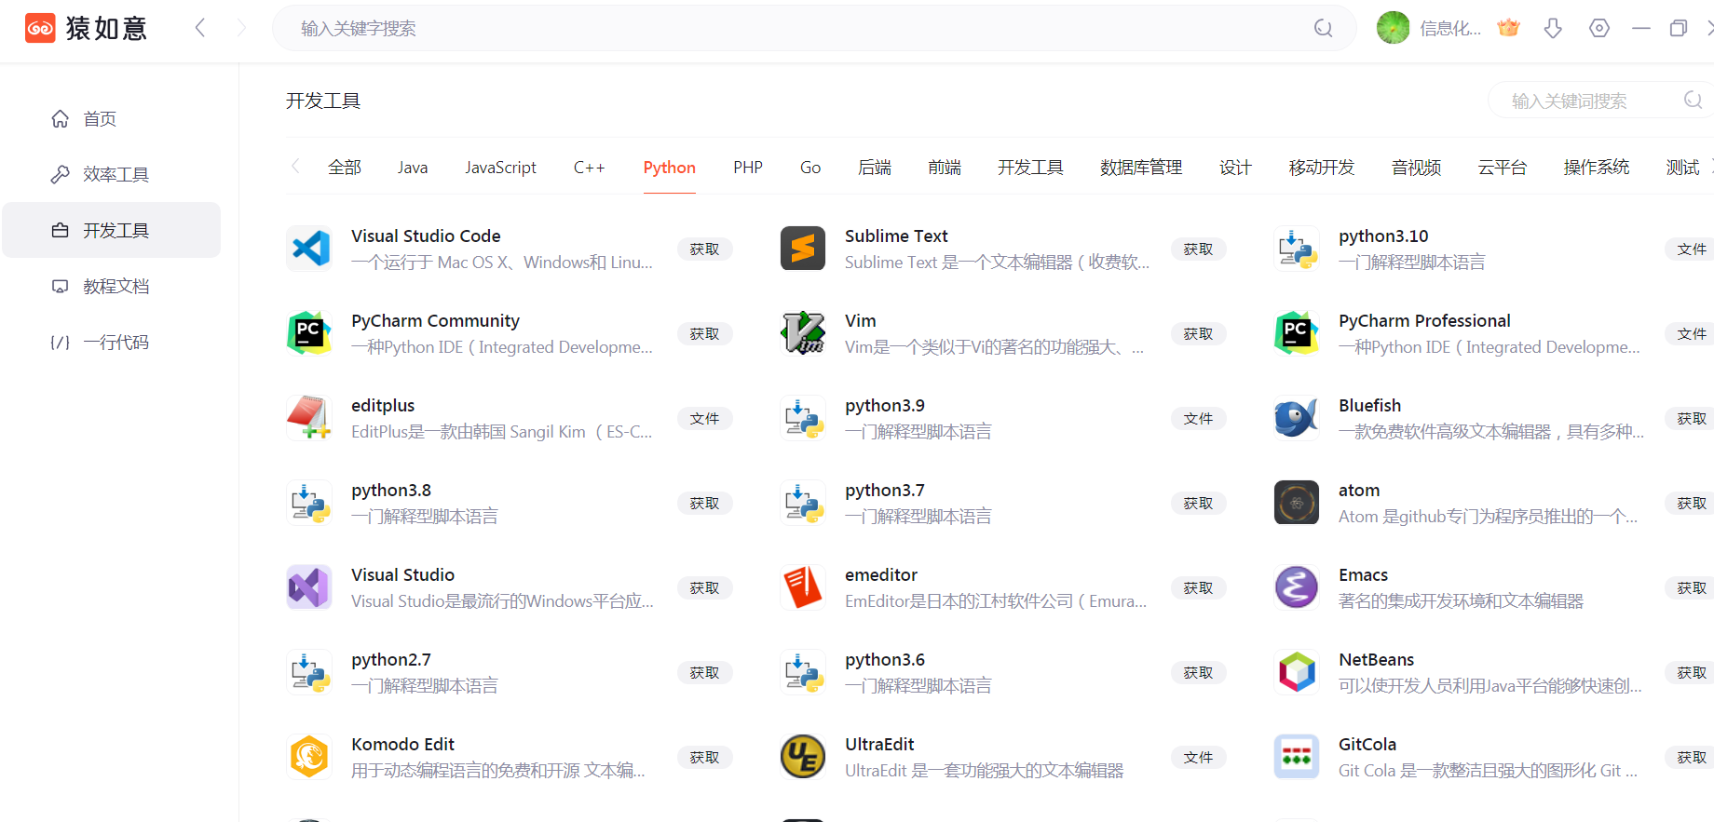The image size is (1714, 822).
Task: Click 获取 for Sublime Text
Action: coord(1199,249)
